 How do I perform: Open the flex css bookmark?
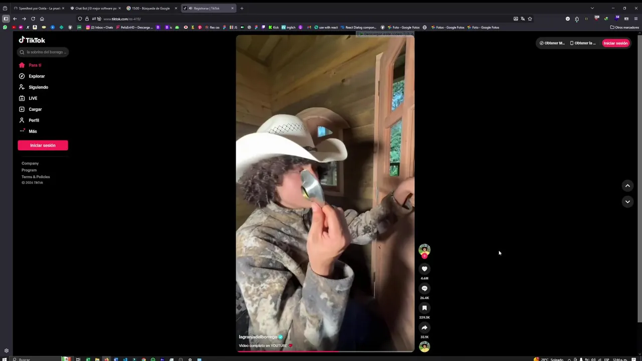212,28
